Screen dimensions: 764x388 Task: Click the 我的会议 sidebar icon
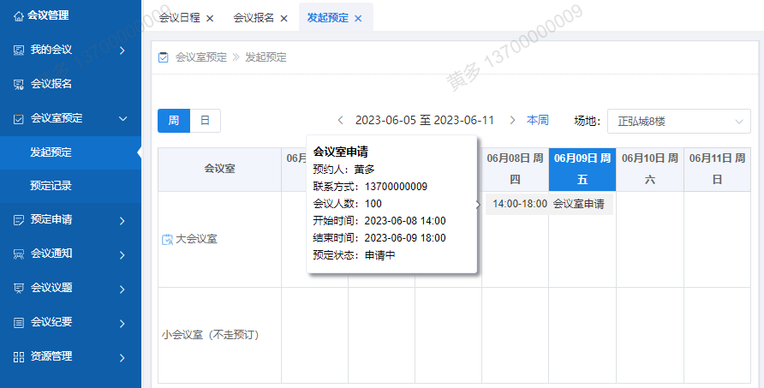(19, 51)
